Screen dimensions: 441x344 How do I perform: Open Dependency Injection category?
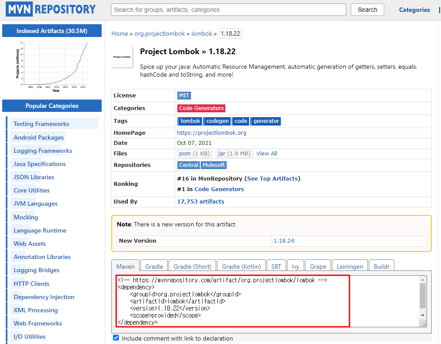click(x=44, y=297)
